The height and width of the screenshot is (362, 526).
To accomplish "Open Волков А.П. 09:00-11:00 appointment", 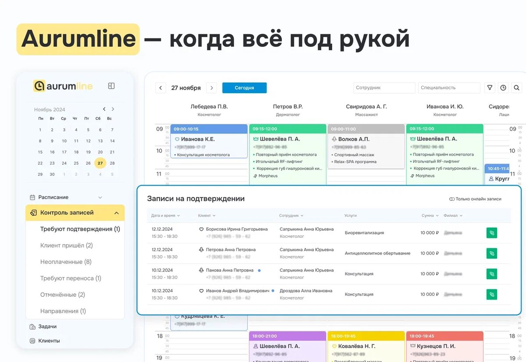I will pos(366,147).
